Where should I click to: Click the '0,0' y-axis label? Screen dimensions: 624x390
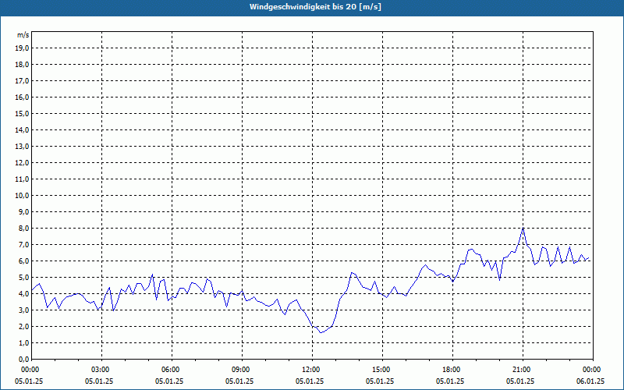(24, 359)
